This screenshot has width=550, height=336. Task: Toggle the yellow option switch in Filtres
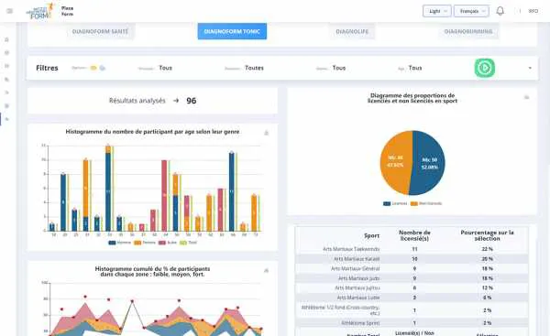click(x=93, y=68)
